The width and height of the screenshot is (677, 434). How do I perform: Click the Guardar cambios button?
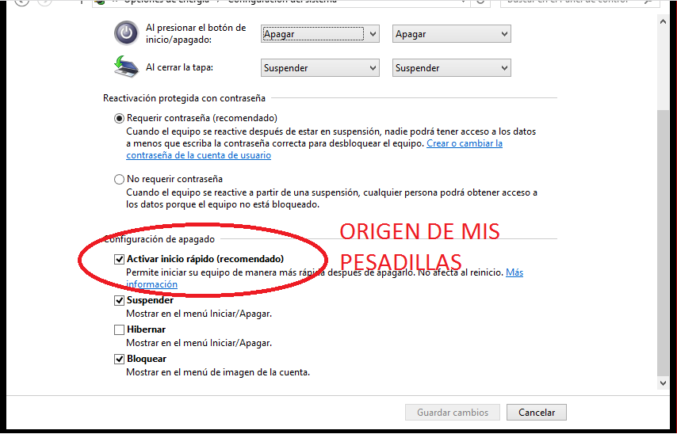pos(453,413)
